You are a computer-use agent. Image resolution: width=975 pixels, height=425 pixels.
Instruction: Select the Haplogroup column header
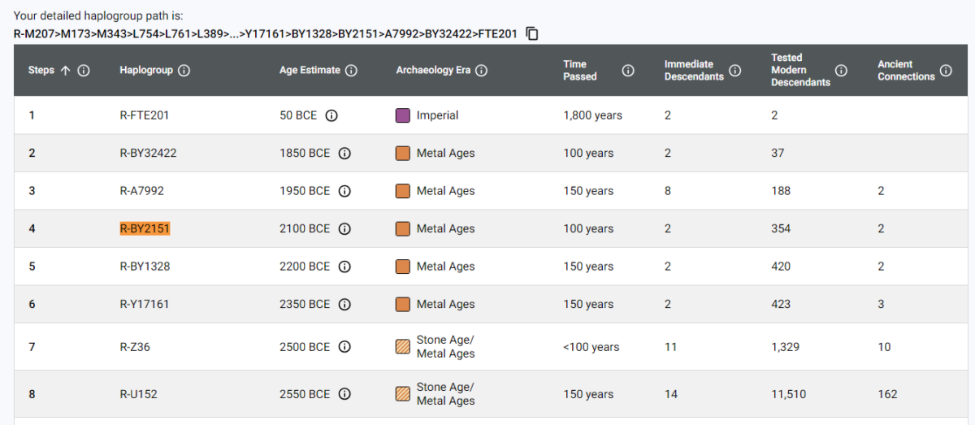tap(146, 71)
